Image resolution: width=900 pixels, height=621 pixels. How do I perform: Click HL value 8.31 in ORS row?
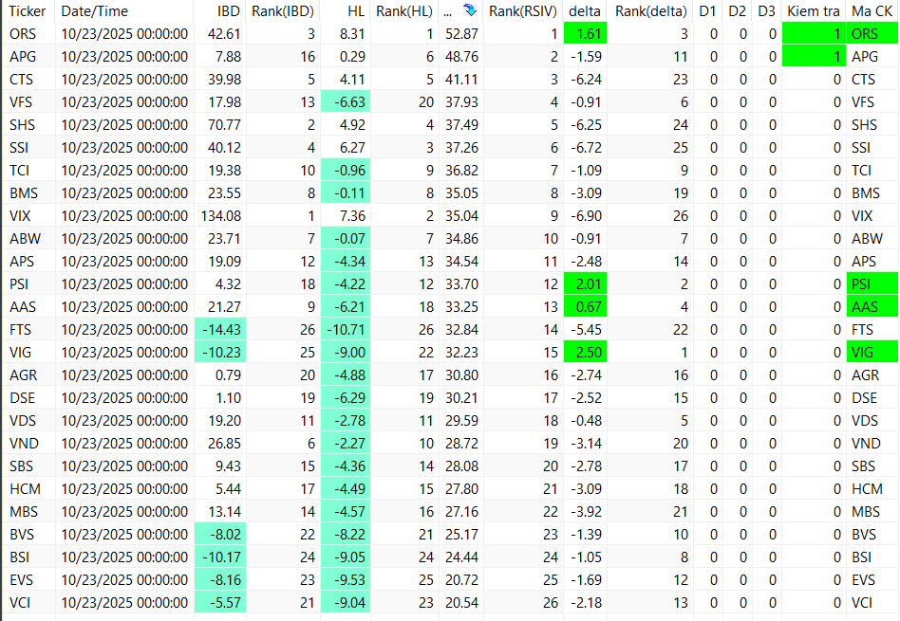pyautogui.click(x=352, y=34)
